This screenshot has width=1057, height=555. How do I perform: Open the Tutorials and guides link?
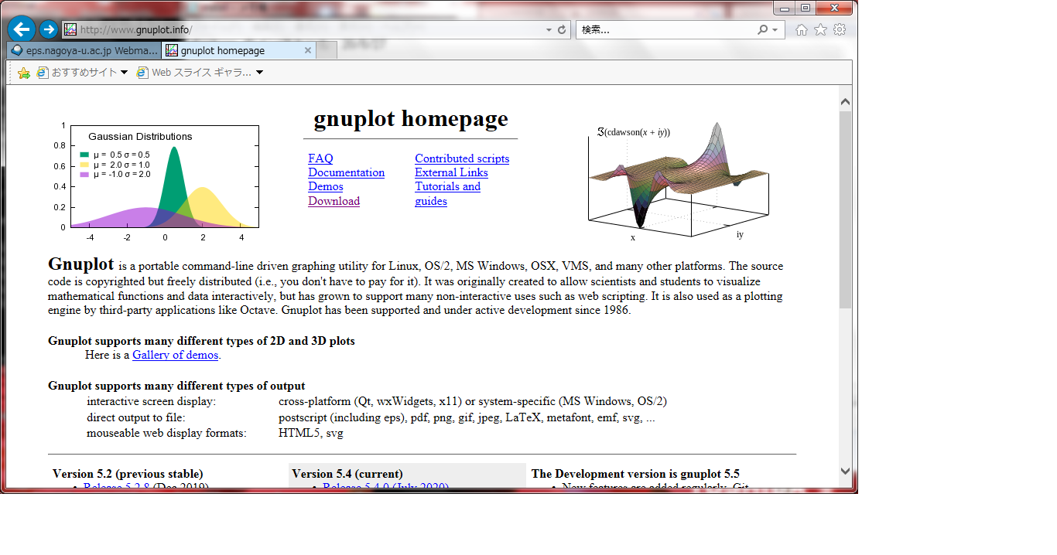(x=447, y=193)
